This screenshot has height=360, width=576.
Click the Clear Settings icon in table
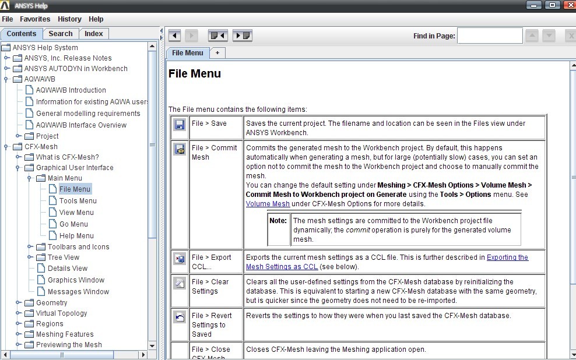pos(180,283)
